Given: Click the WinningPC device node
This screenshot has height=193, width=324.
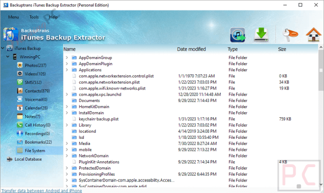Looking at the screenshot, I should [x=30, y=57].
